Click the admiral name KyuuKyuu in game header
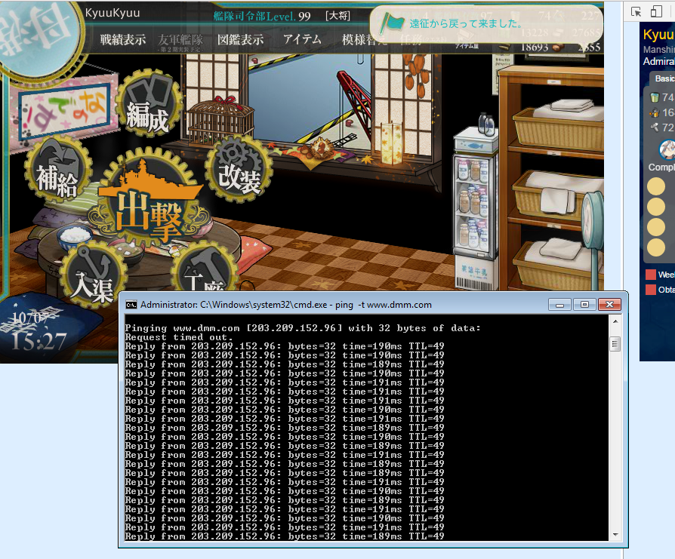 tap(112, 13)
